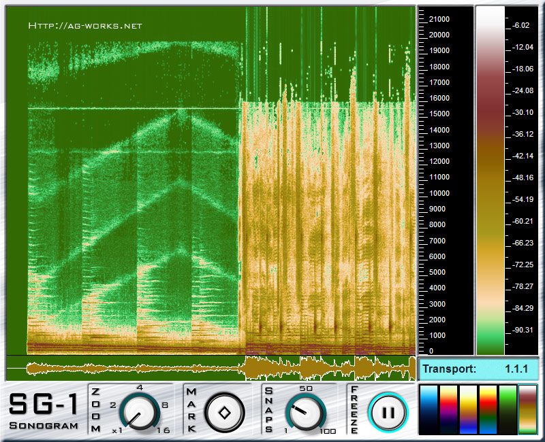
Task: Select the blue-to-black color scheme swatch
Action: [429, 409]
